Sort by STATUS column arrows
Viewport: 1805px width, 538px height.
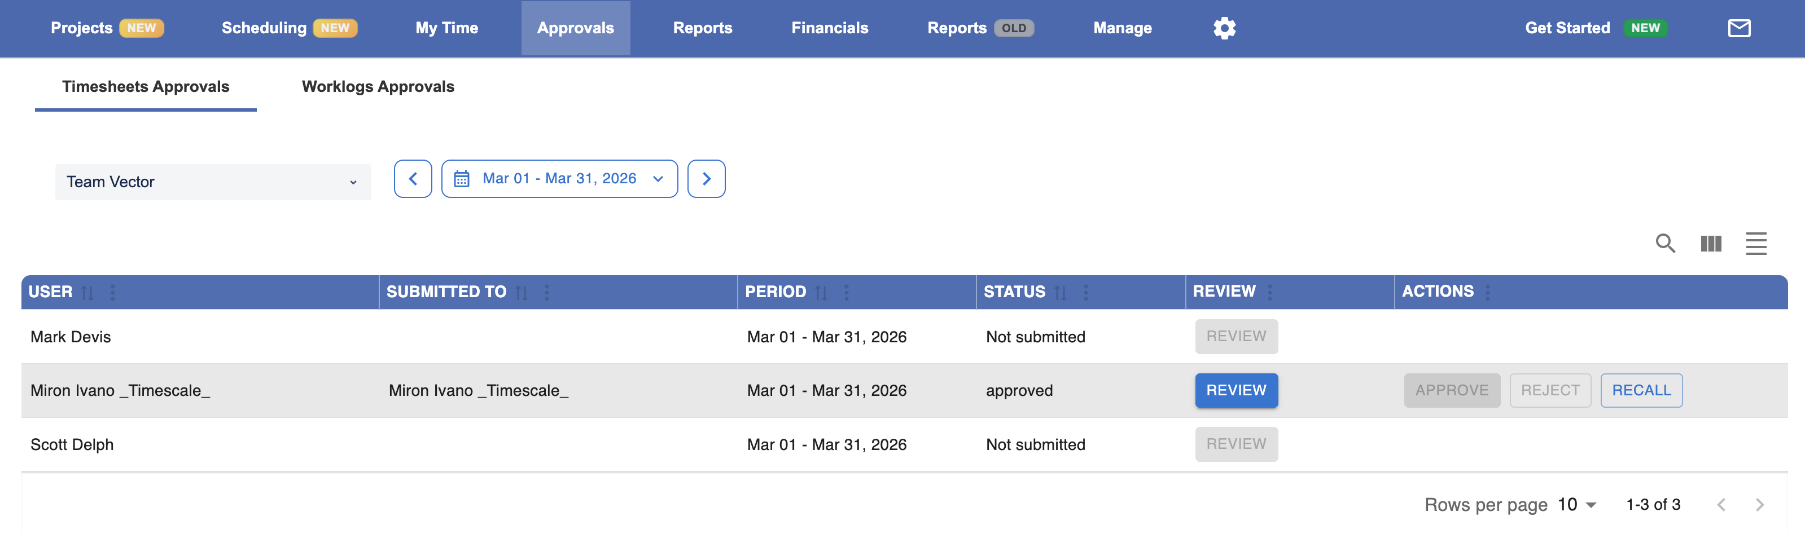coord(1060,292)
